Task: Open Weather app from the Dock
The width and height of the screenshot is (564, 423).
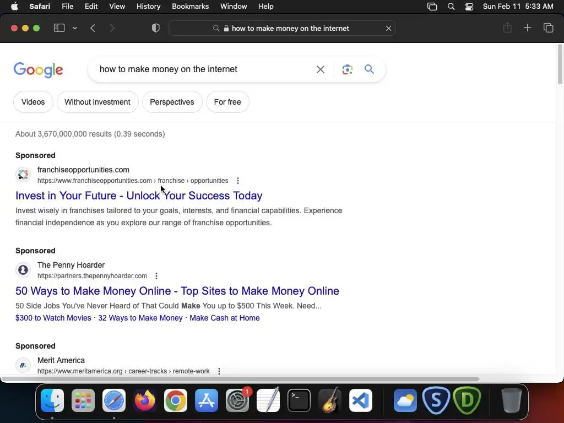Action: point(405,400)
